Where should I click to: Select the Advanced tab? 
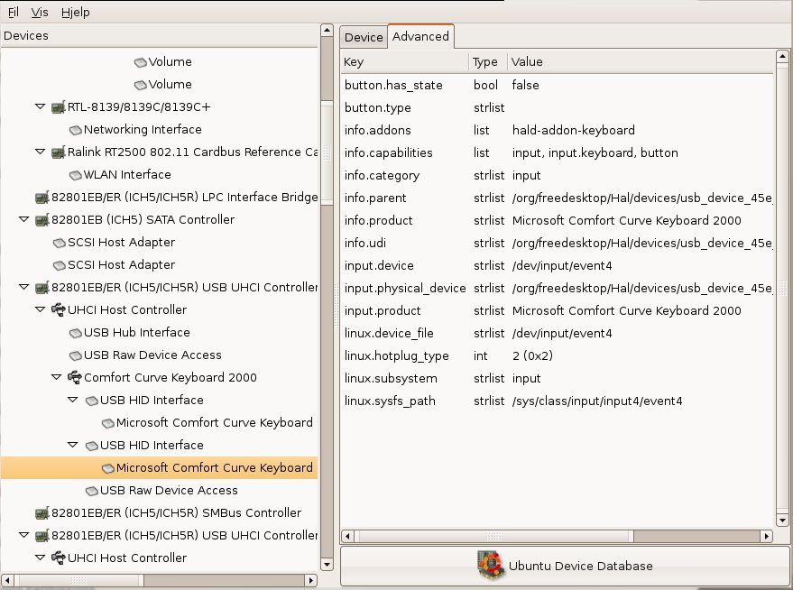420,36
